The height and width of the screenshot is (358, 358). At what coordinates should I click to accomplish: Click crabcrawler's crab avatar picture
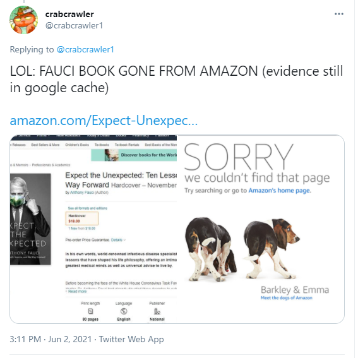pos(23,20)
